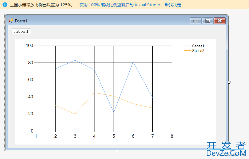Screen dimensions: 249x159
Task: Click the blue Series1 legend line swatch
Action: (187, 46)
